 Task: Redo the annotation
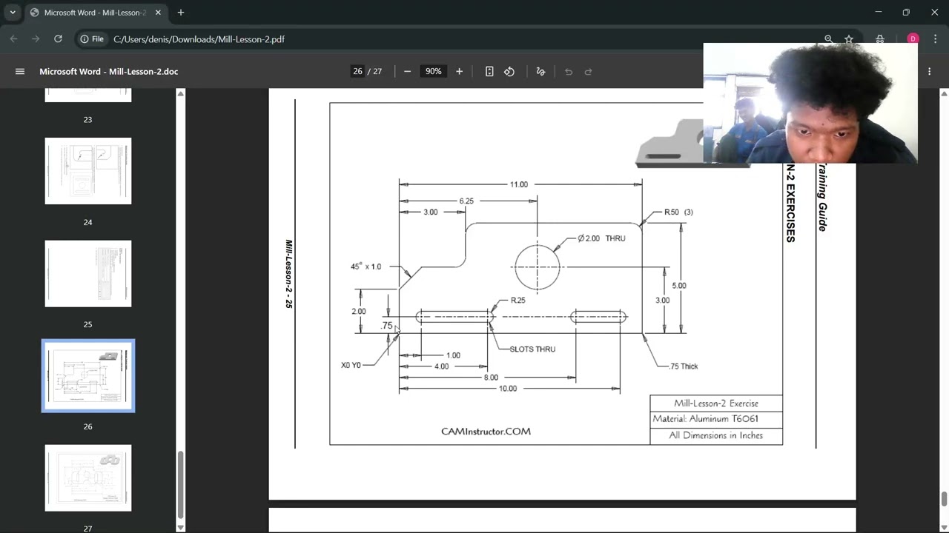pos(589,72)
